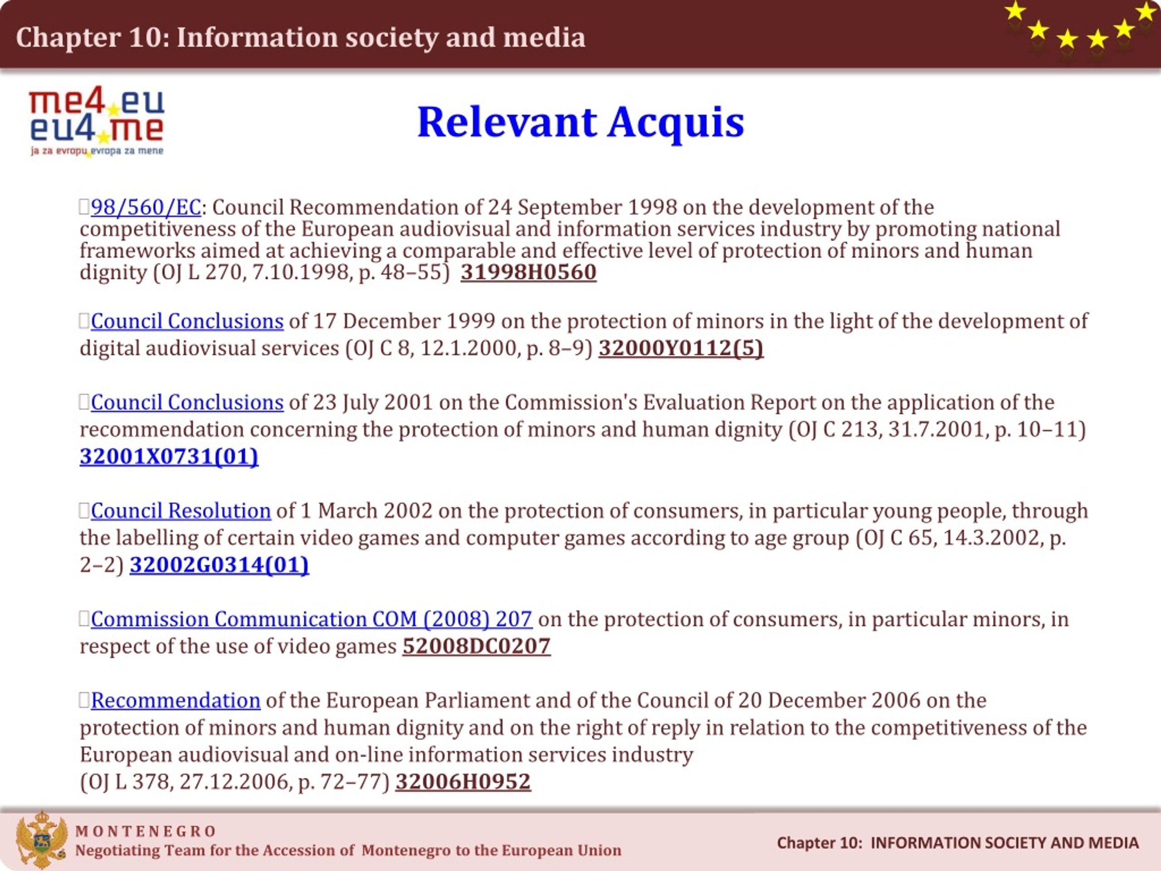Click the 'MONTENEGRO' footer title

[146, 832]
